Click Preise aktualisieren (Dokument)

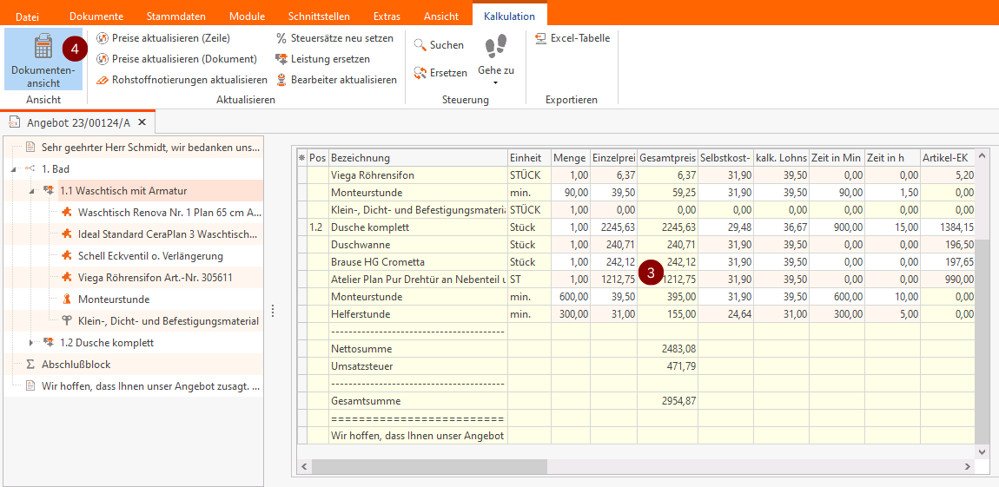coord(183,59)
